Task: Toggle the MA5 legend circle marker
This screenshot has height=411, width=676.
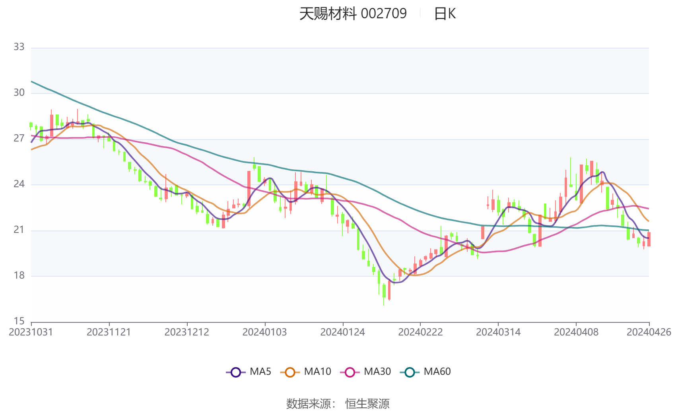Action: coord(236,372)
